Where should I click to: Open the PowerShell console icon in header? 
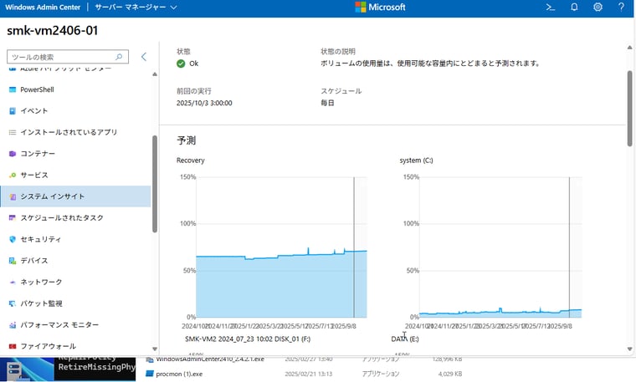(x=550, y=8)
